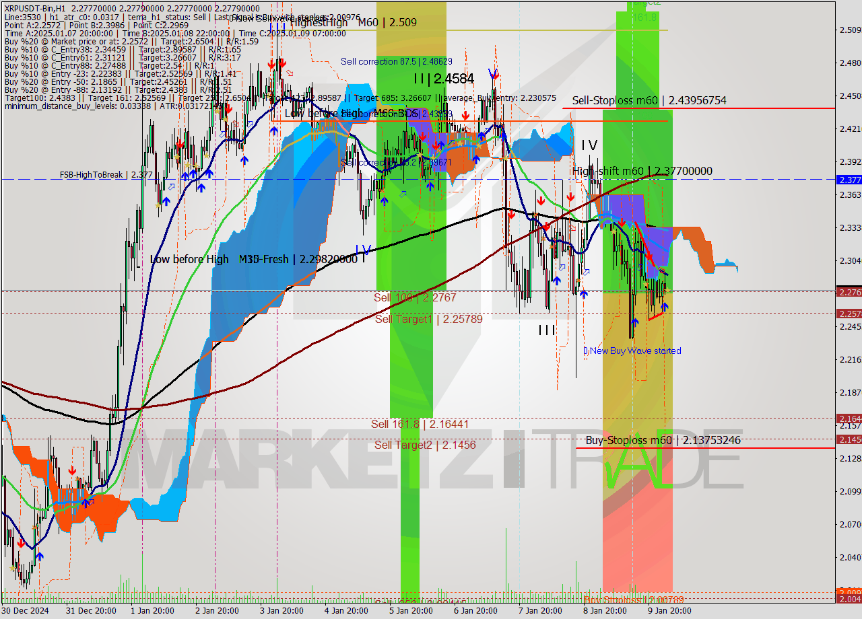Select the Sell-Stoploss m60 | 2.43956754 label

(x=649, y=100)
